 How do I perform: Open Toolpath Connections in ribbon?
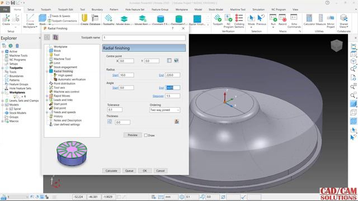(62, 21)
